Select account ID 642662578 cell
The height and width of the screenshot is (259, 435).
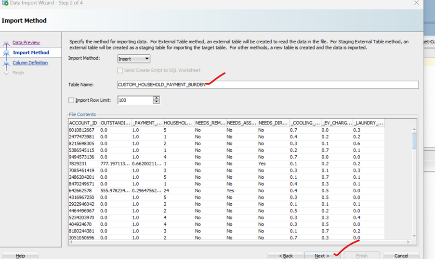[84, 191]
